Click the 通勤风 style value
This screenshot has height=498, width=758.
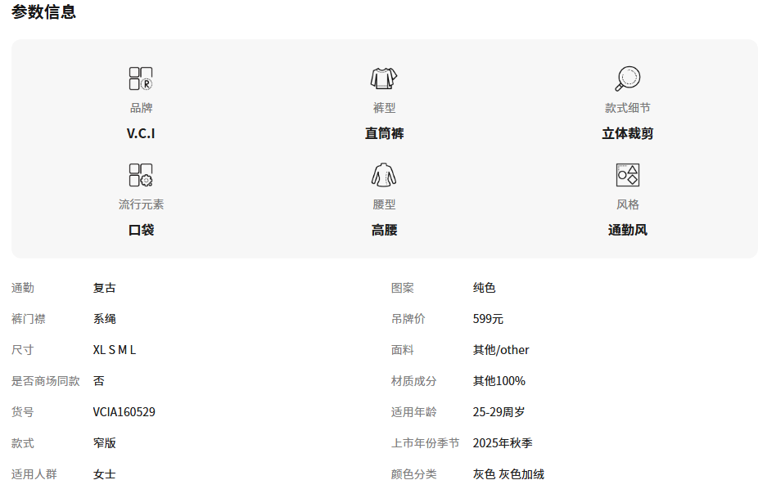[x=627, y=230]
